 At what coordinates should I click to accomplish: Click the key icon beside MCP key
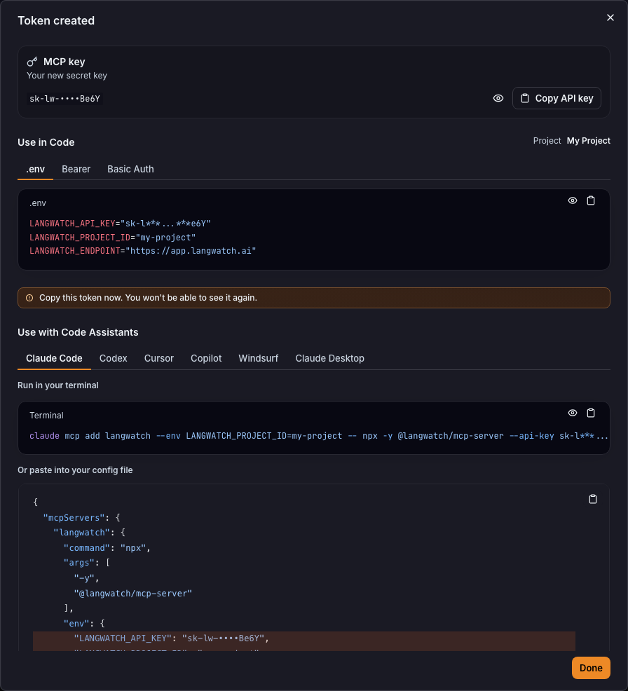pyautogui.click(x=32, y=62)
